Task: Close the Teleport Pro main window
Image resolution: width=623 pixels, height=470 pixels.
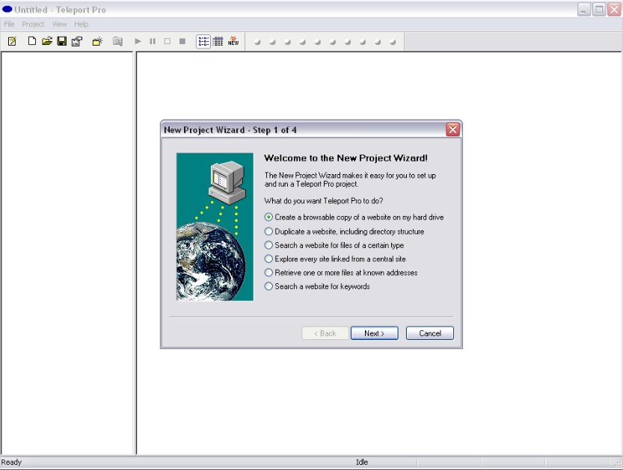Action: click(614, 10)
